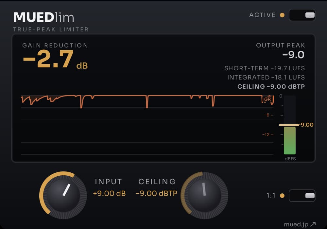327x229 pixels.
Task: Click the −9.00 dBTP ceiling value
Action: tap(156, 193)
